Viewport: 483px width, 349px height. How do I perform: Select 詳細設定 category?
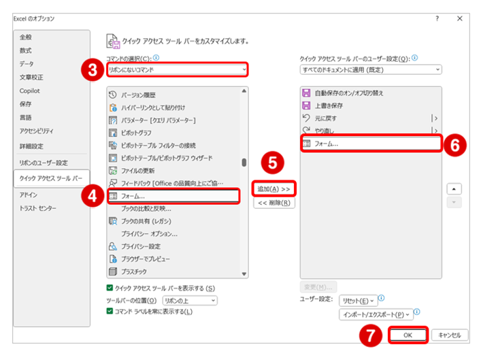(x=52, y=146)
